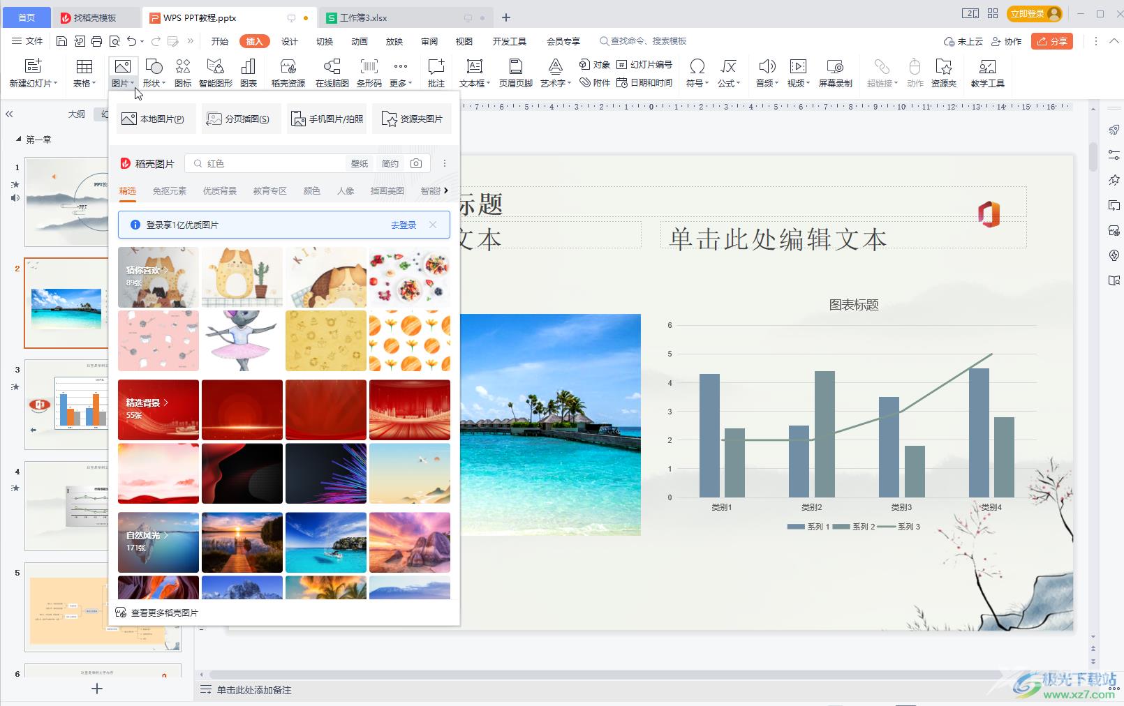Insert 视频 video
Screen dimensions: 1124x706
(798, 73)
